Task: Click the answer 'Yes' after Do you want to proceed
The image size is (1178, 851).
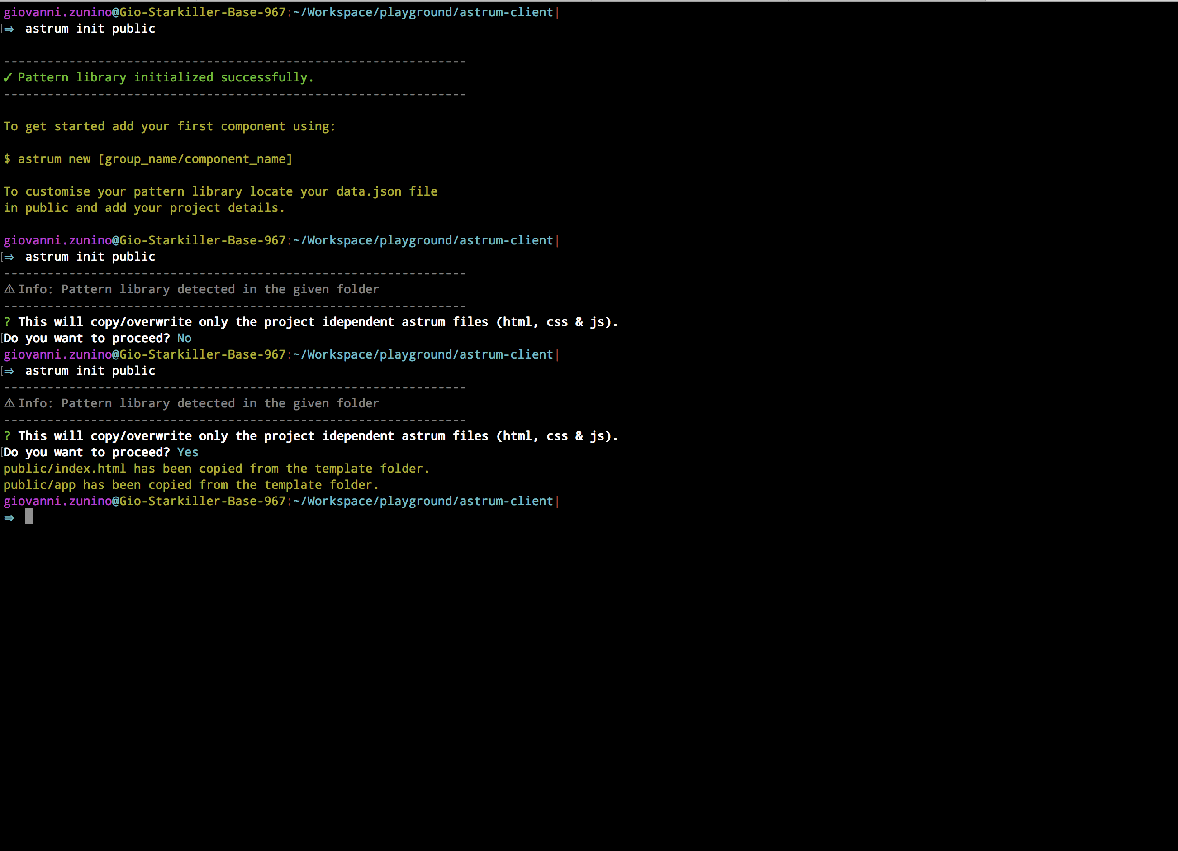Action: [188, 452]
